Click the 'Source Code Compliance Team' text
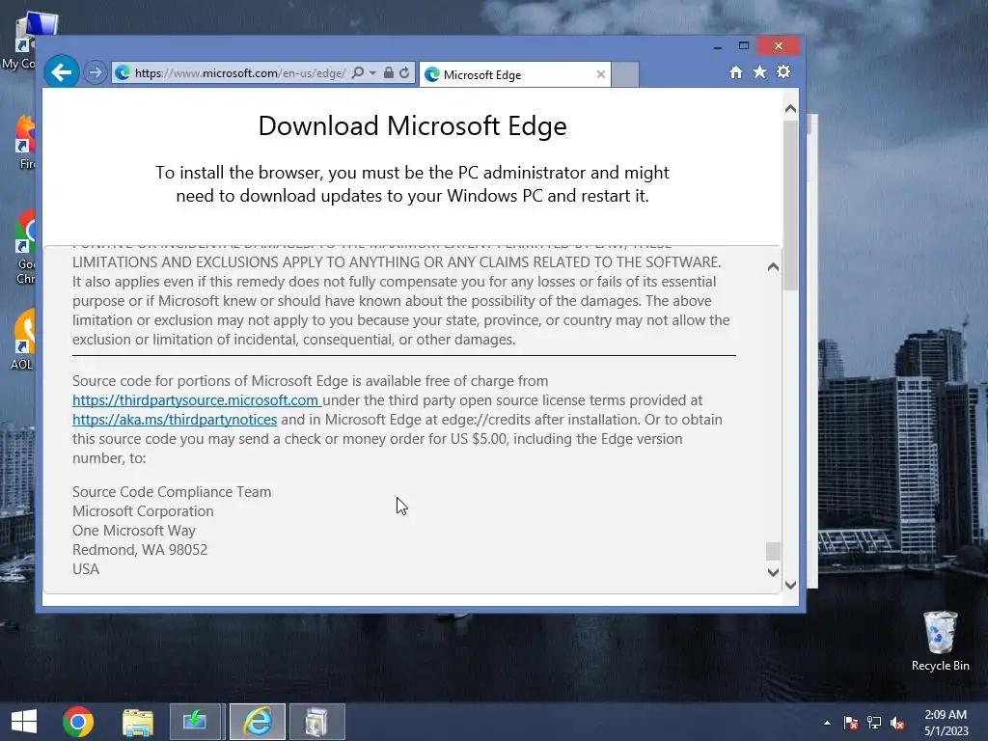The width and height of the screenshot is (988, 741). (x=172, y=492)
